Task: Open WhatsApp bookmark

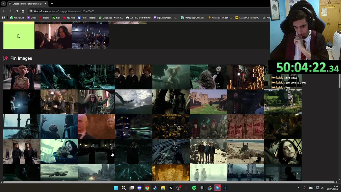Action: 17,18
